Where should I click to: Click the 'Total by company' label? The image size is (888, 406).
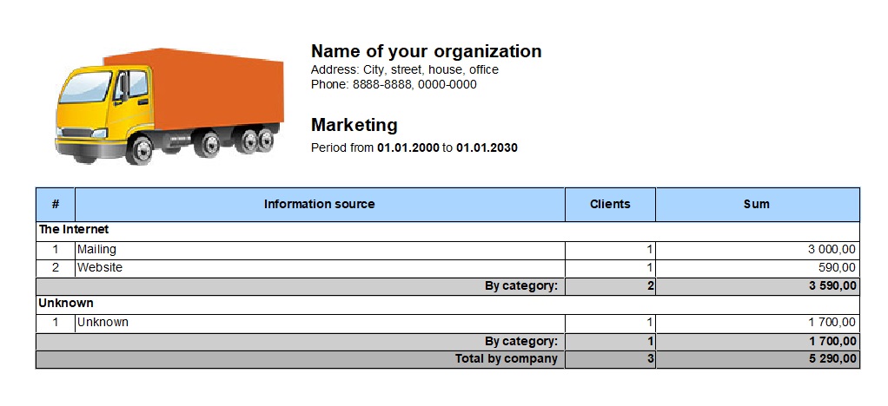point(507,358)
